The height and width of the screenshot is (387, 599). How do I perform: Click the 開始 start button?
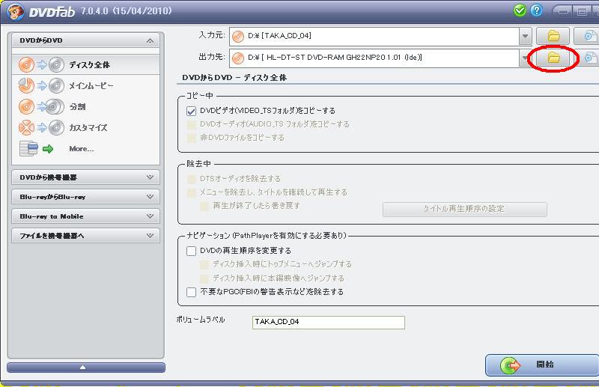pyautogui.click(x=542, y=365)
